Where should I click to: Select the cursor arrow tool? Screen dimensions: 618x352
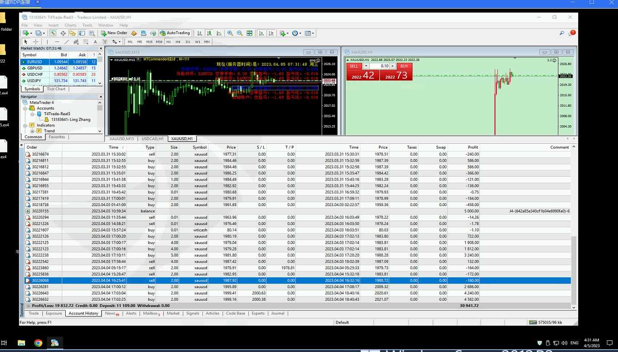click(x=25, y=42)
